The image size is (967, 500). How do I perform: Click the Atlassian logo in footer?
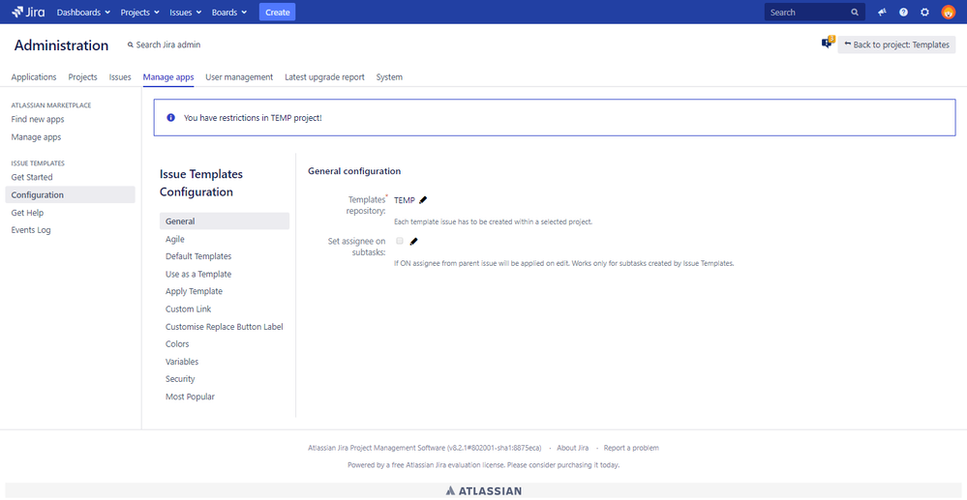pyautogui.click(x=484, y=490)
